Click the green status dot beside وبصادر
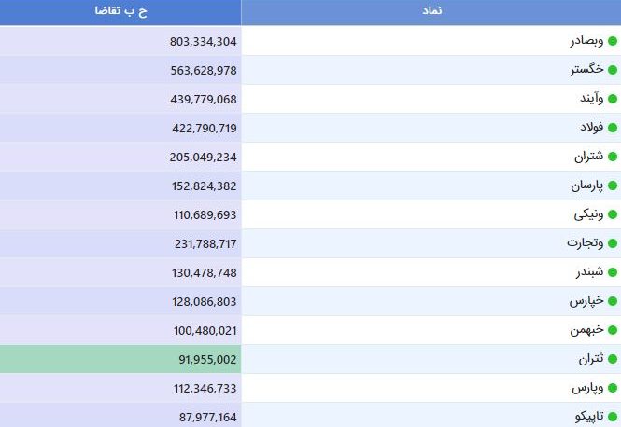The image size is (621, 427). coord(613,41)
